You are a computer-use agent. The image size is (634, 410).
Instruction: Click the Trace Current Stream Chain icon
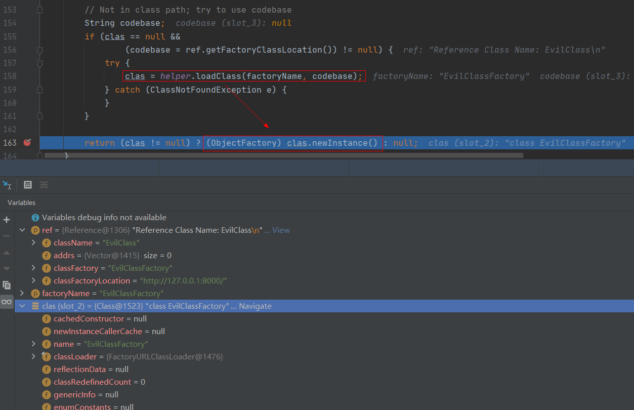[x=44, y=185]
